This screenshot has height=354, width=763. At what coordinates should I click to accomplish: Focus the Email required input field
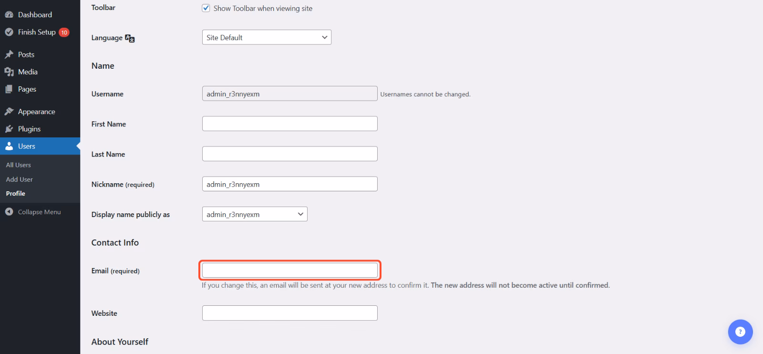click(289, 271)
